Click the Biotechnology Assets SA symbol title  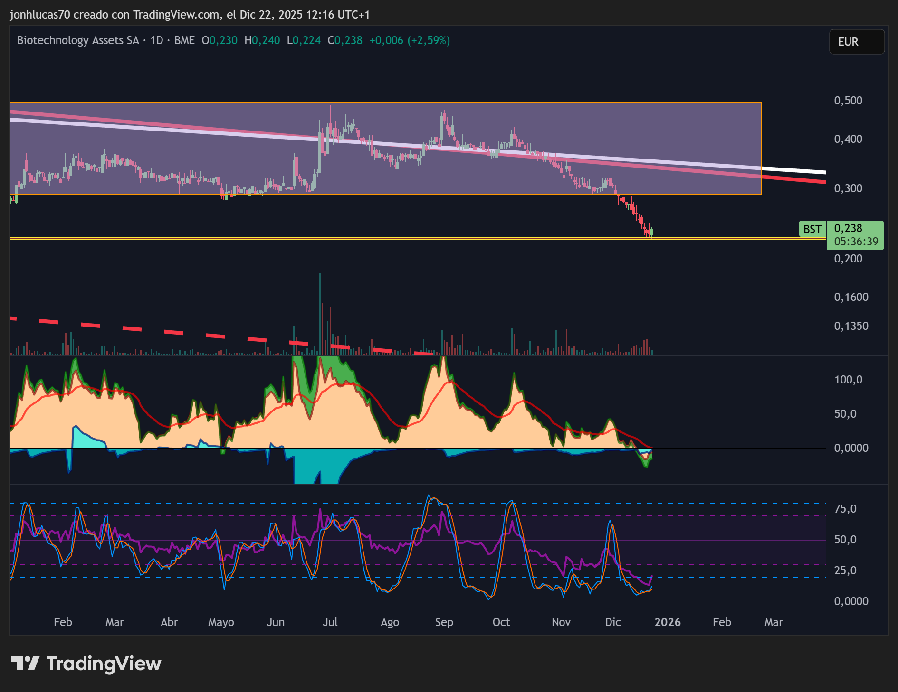(x=78, y=40)
